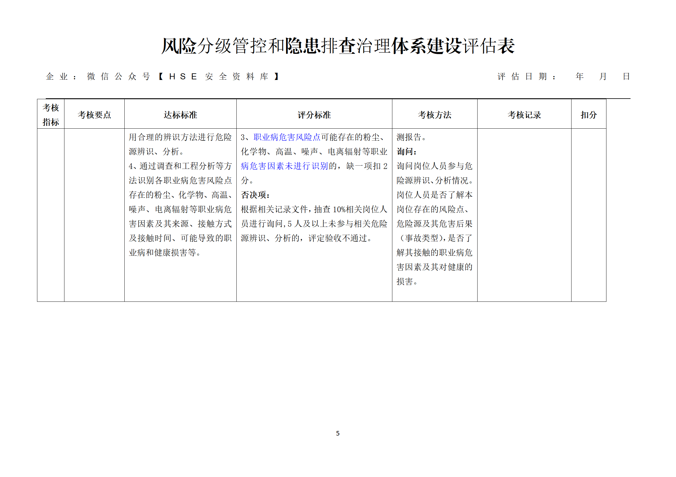Image resolution: width=676 pixels, height=477 pixels.
Task: Click the 微信公众号【HSE安全资料库】 text
Action: (183, 77)
